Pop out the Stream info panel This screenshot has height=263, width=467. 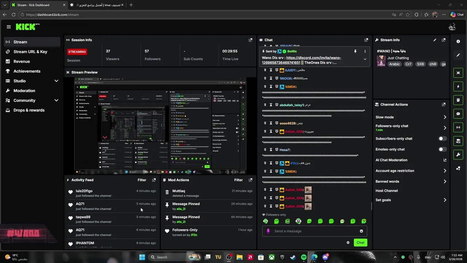[x=444, y=40]
